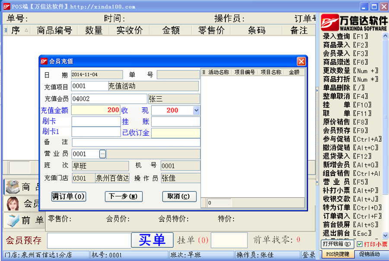Open the 收现 payment dropdown arrow

coord(197,110)
